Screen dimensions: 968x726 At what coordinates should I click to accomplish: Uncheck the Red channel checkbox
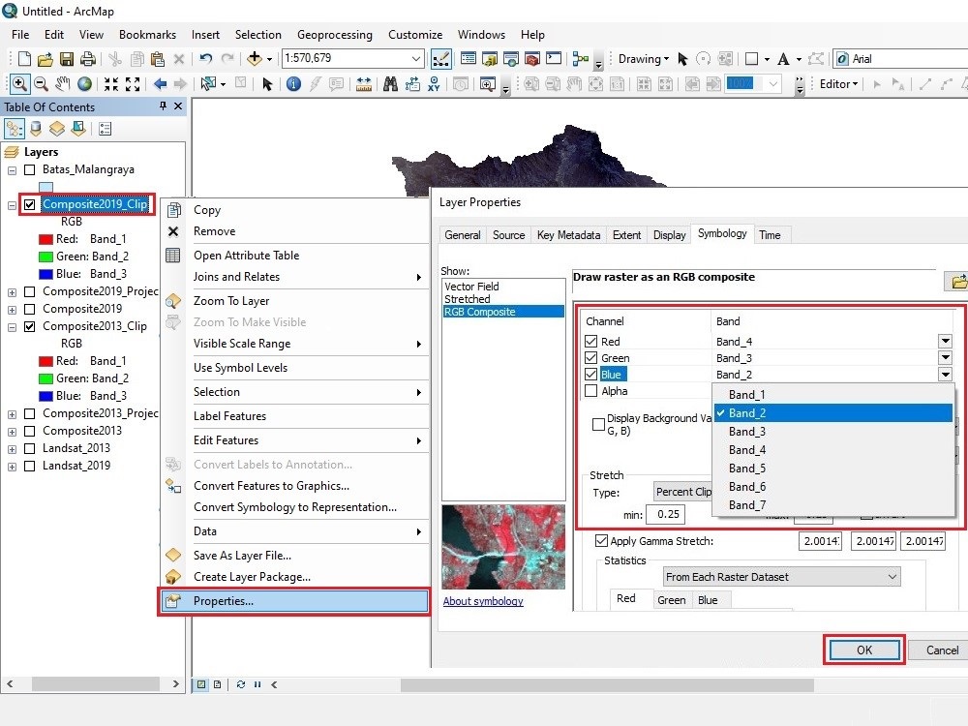tap(590, 342)
